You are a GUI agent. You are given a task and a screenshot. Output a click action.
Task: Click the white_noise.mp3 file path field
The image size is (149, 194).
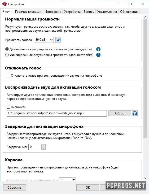pos(57,113)
